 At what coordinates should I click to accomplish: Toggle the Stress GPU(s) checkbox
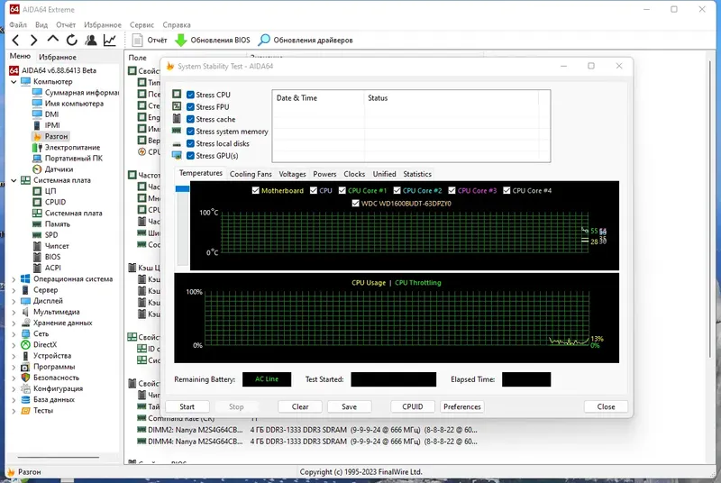190,156
